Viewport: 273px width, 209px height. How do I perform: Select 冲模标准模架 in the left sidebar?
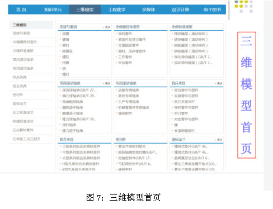pos(23,51)
